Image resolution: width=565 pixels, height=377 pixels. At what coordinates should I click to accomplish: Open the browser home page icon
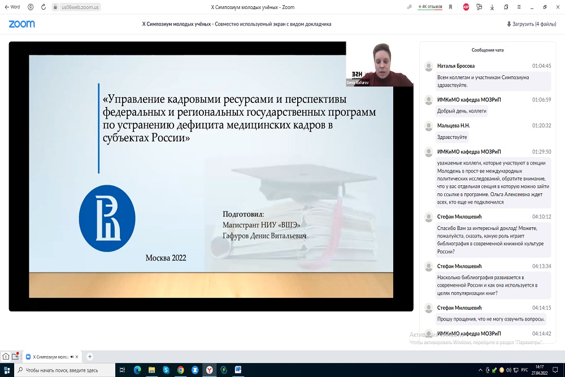(x=6, y=357)
